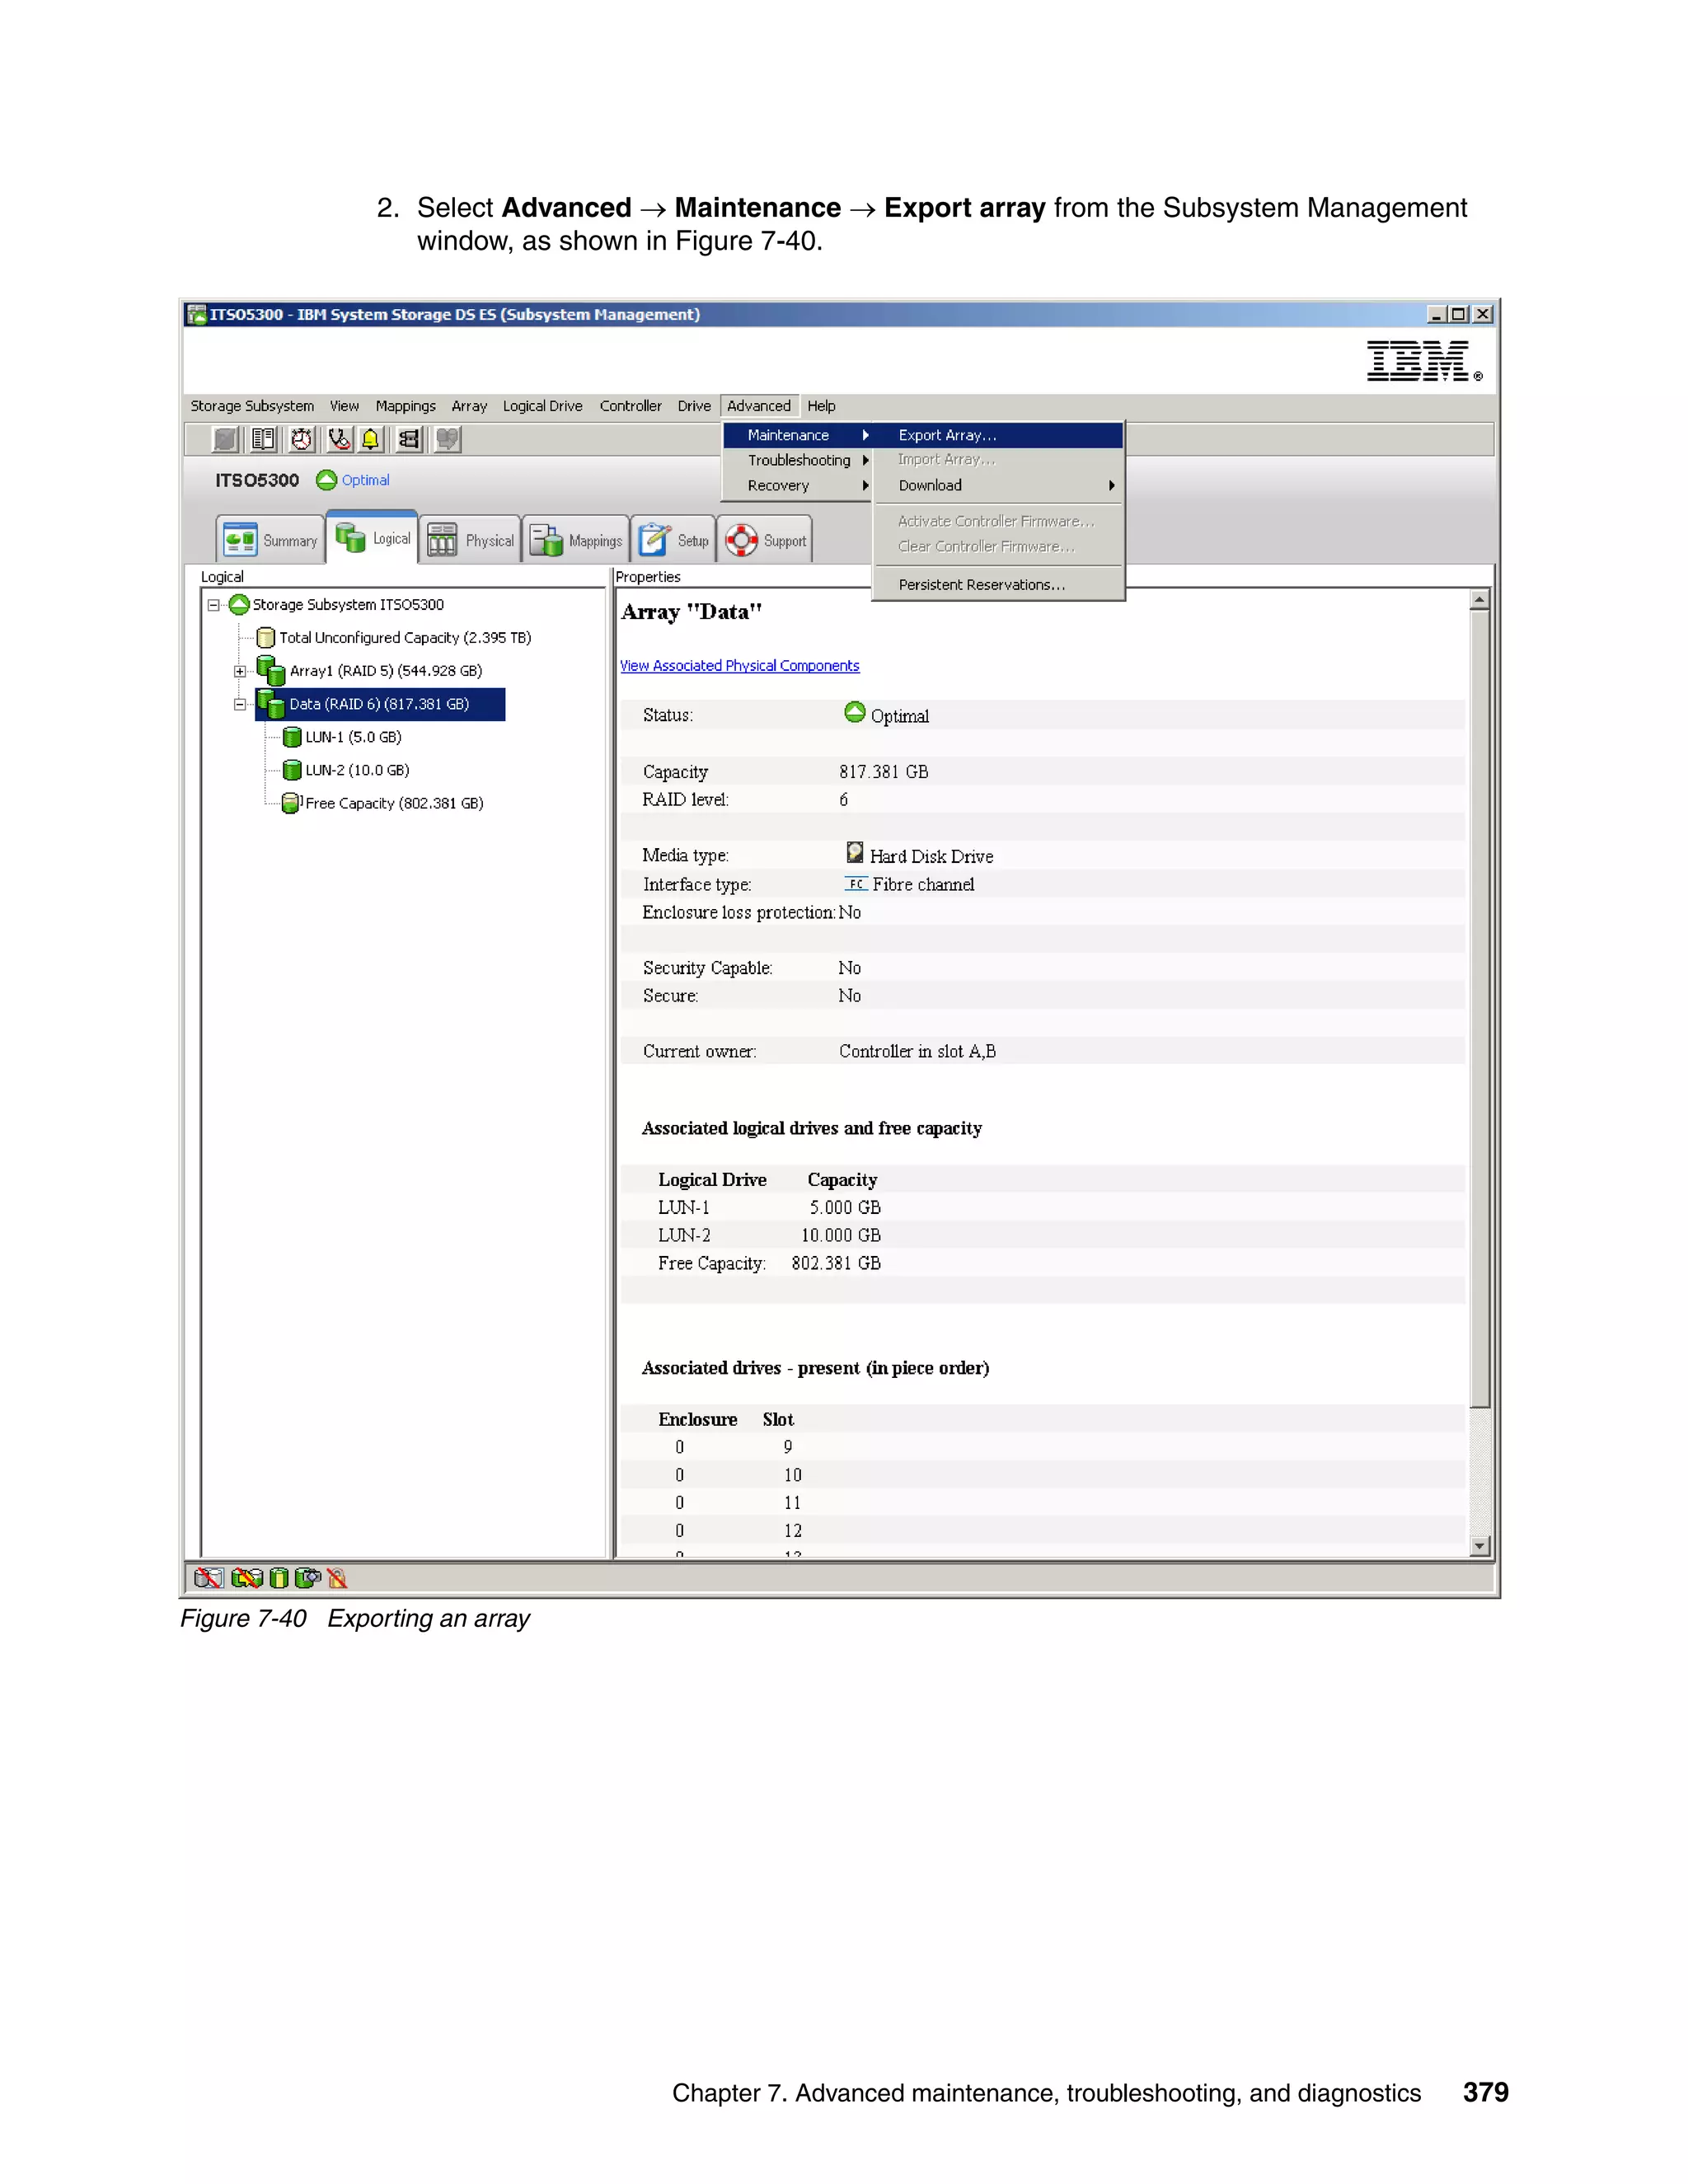Click the Setup tab clipboard icon
Screen dimensions: 1688x2184
(x=654, y=540)
